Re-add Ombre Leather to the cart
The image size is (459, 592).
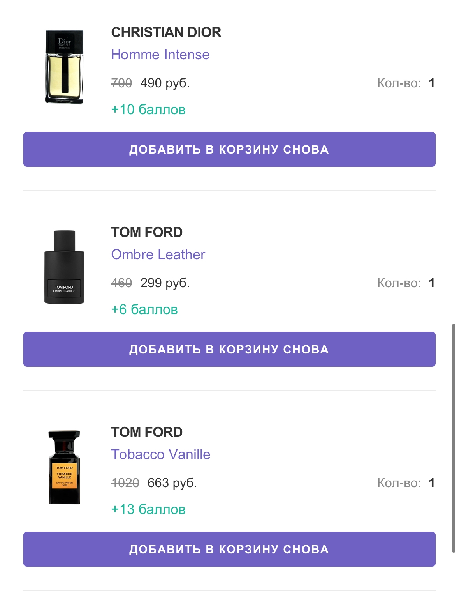pyautogui.click(x=229, y=349)
